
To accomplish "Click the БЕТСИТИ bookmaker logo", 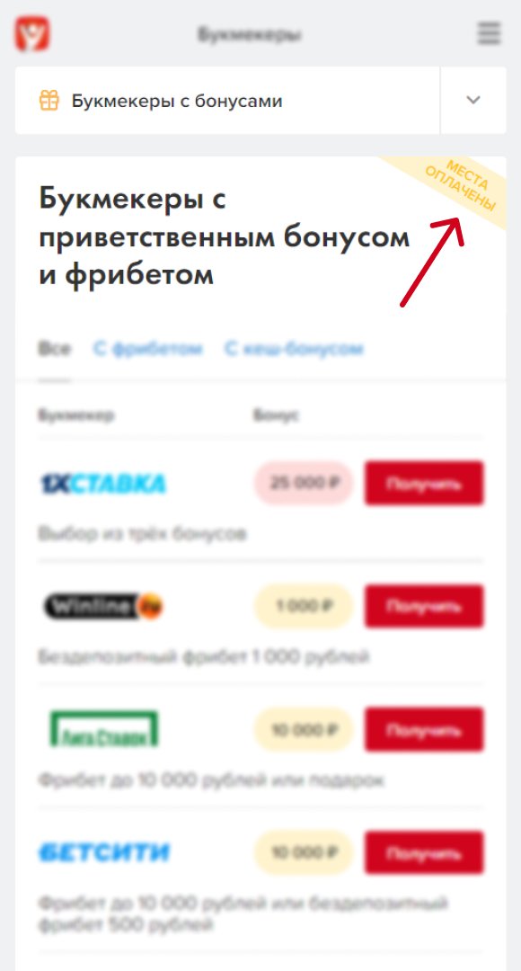I will coord(103,852).
